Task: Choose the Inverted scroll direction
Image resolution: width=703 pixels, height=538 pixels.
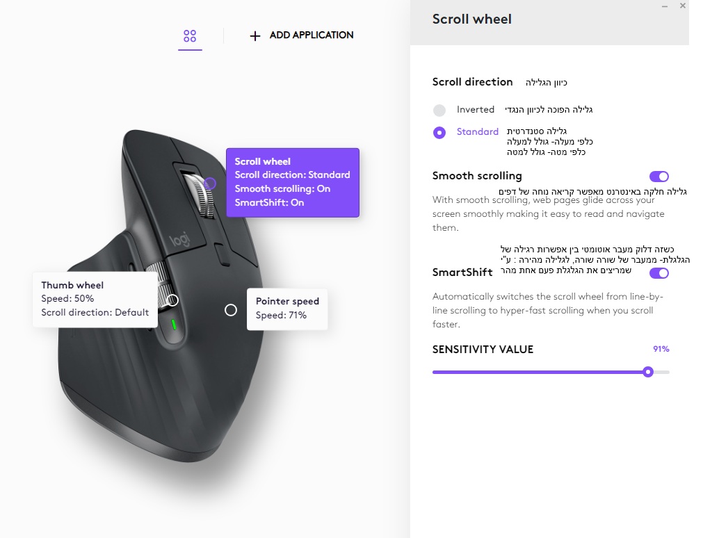Action: 439,110
